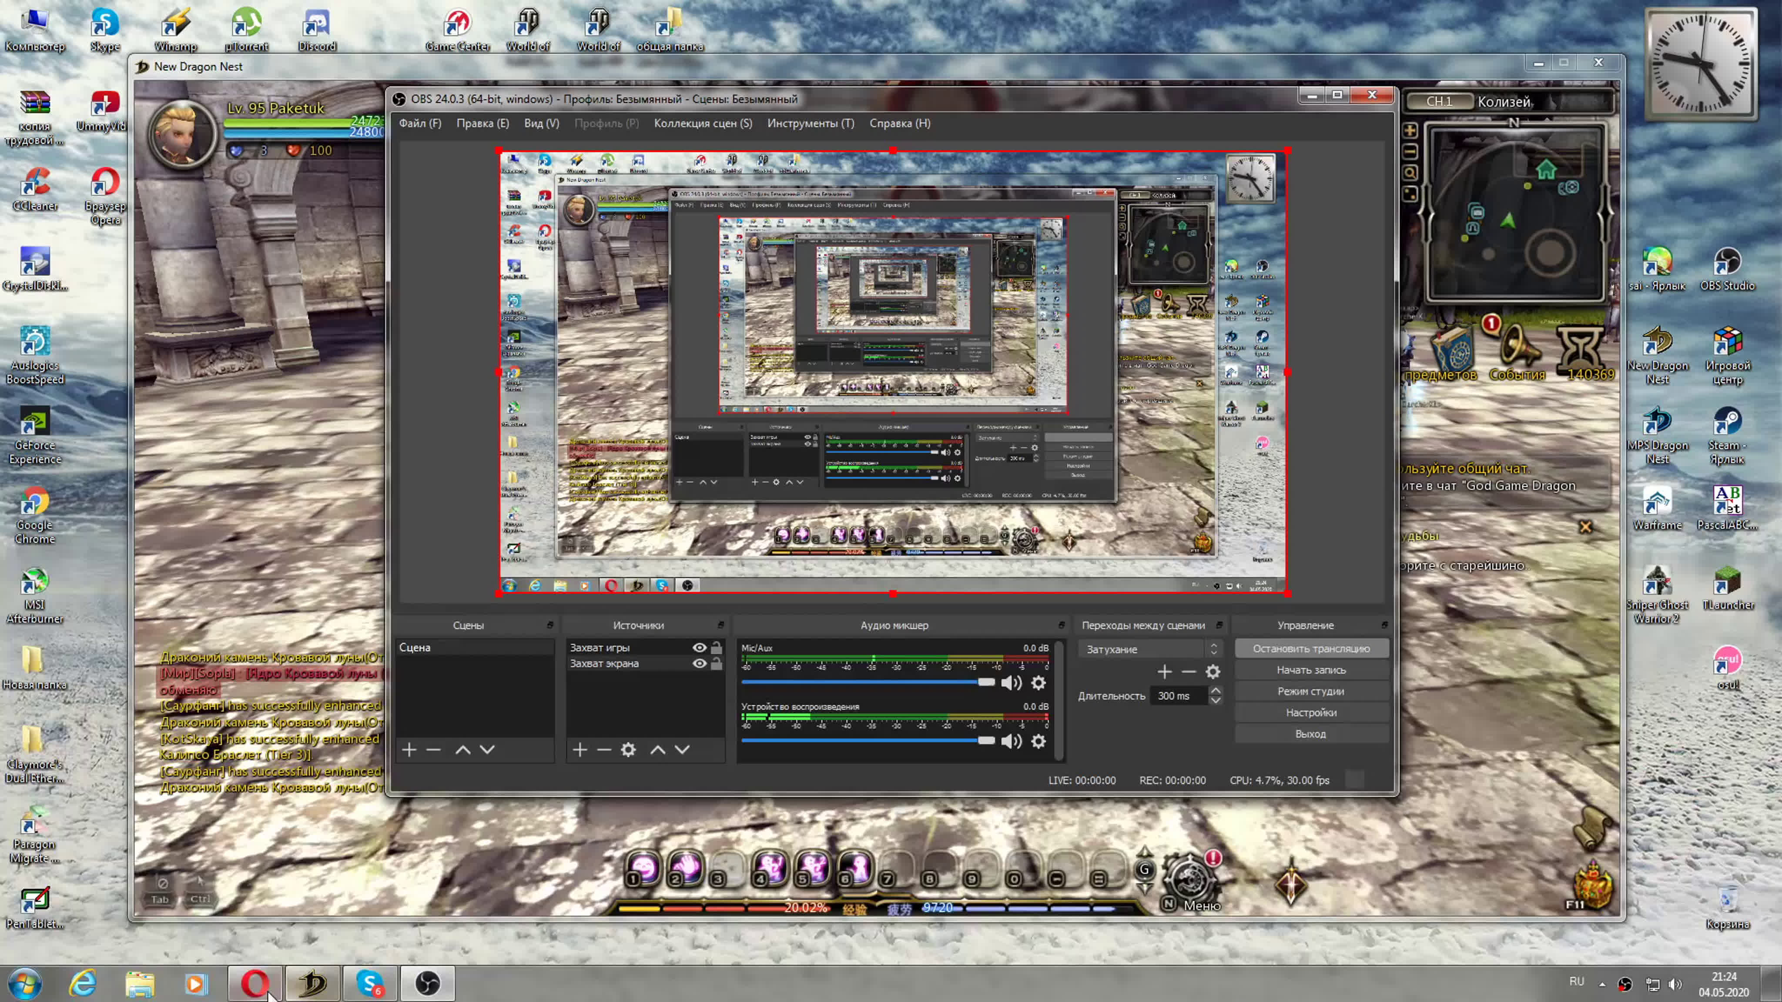Screen dimensions: 1782x1002
Task: Zoom in the game minimap with plus icon
Action: (1410, 131)
